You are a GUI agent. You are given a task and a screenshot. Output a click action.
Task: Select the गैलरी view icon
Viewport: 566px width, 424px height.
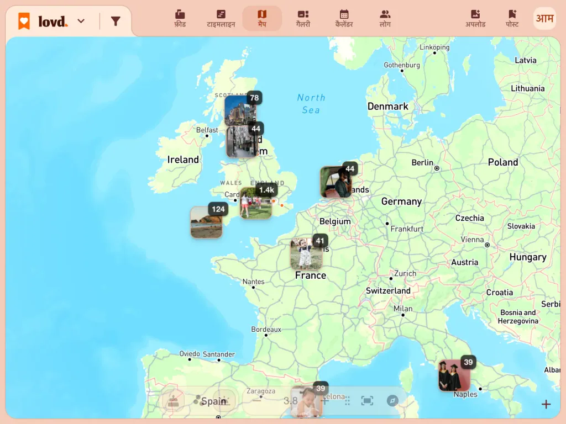[x=303, y=18]
